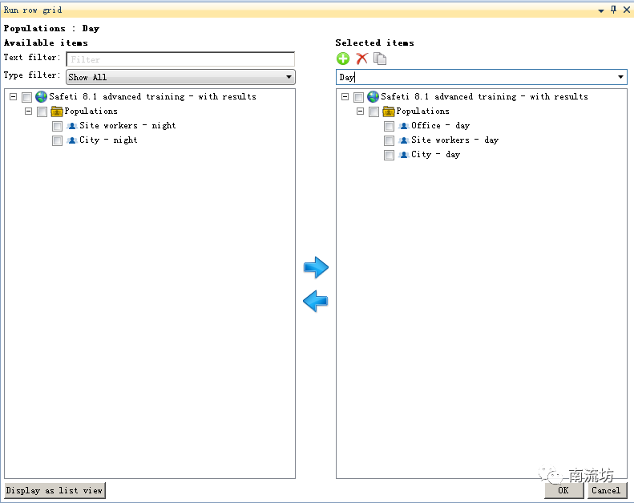Open the Day combo box dropdown arrow
This screenshot has height=503, width=634.
click(620, 77)
